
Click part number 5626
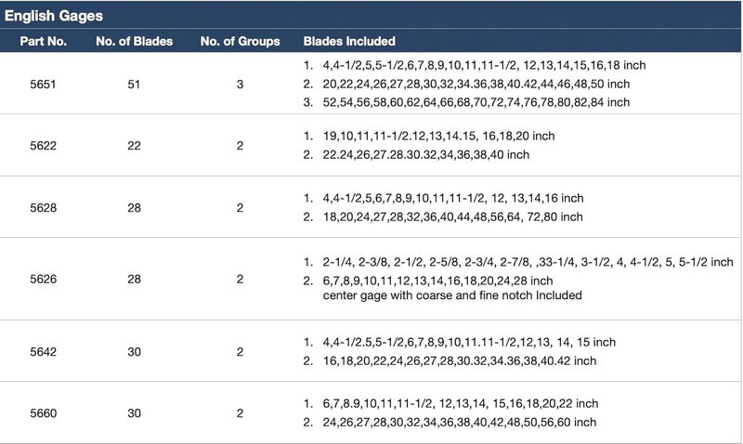coord(43,279)
